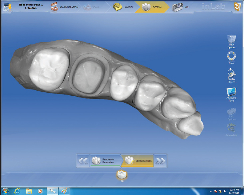Viewport: 244px width, 195px height.
Task: Launch Internet Explorer from the taskbar
Action: click(x=17, y=191)
